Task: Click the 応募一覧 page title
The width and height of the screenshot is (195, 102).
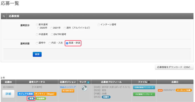Action: [10, 3]
